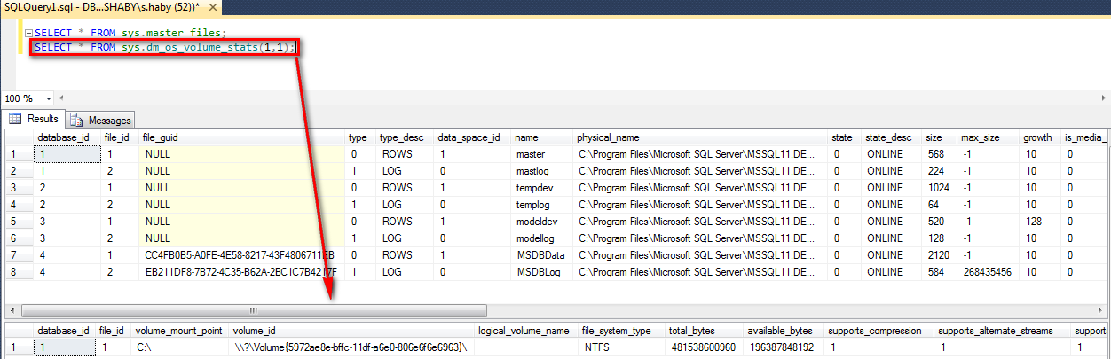The height and width of the screenshot is (359, 1111).
Task: Select the max_size cell showing 268435456
Action: tap(987, 271)
